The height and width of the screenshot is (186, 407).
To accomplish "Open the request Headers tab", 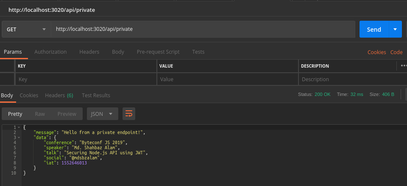I will click(89, 52).
